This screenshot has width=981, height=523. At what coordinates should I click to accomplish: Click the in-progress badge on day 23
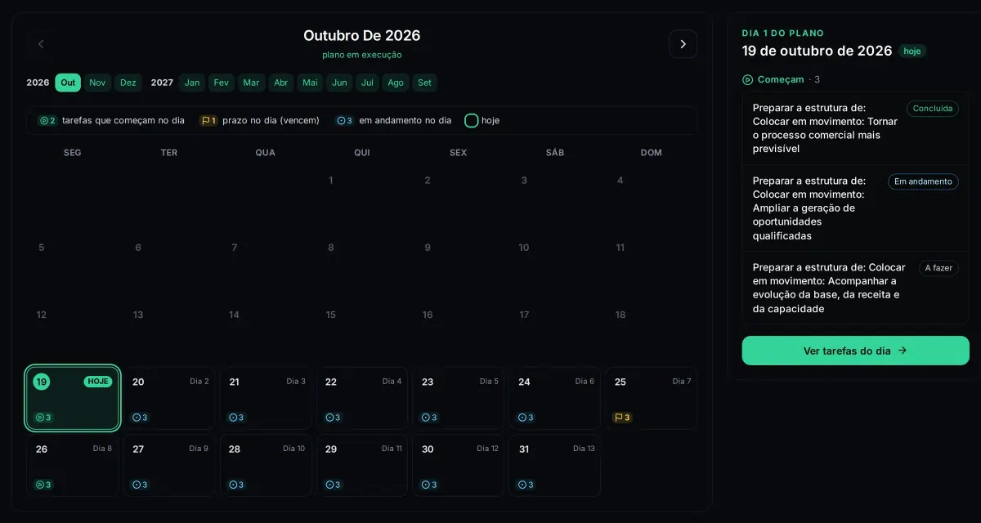point(430,418)
